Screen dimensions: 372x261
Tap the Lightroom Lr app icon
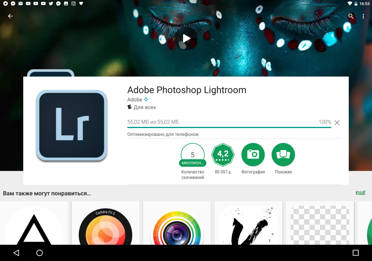click(x=72, y=125)
